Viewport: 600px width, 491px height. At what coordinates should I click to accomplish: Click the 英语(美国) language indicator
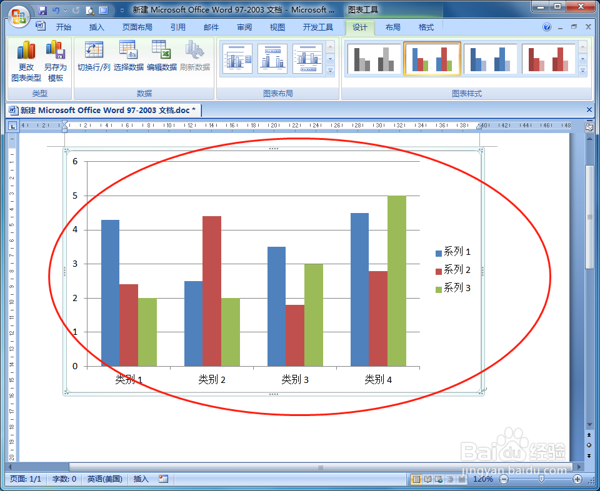[x=105, y=479]
